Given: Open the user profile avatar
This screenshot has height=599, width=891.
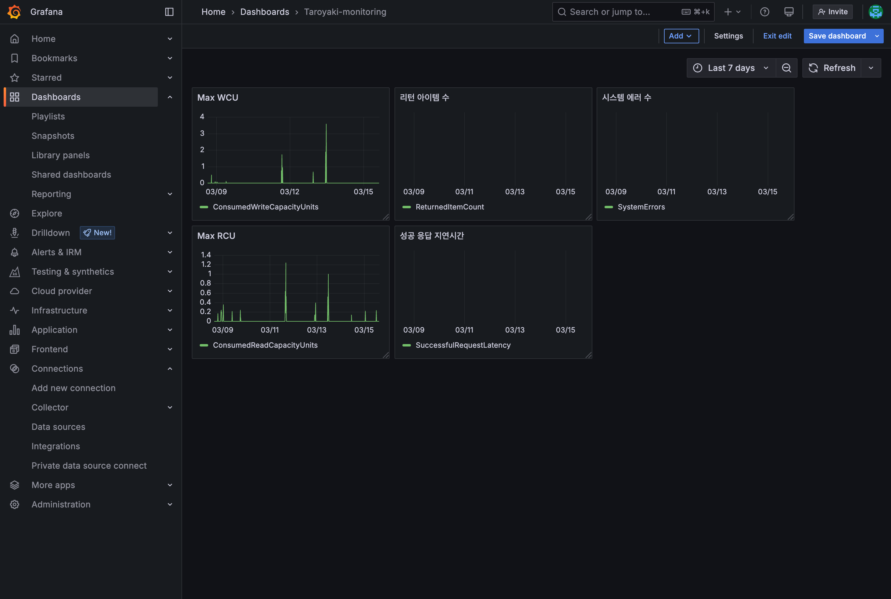Looking at the screenshot, I should (x=875, y=12).
